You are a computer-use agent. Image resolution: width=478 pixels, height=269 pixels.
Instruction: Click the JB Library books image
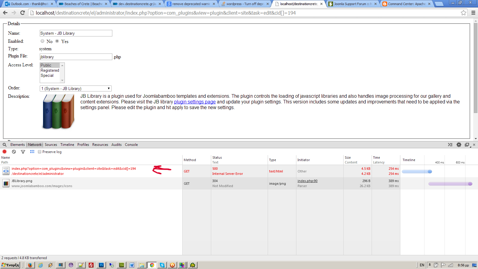[59, 111]
